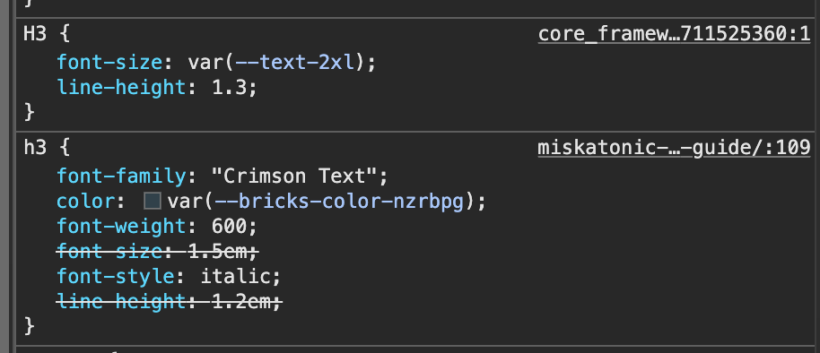Edit the "Crimson Text" font-family value
820x353 pixels.
pyautogui.click(x=294, y=176)
